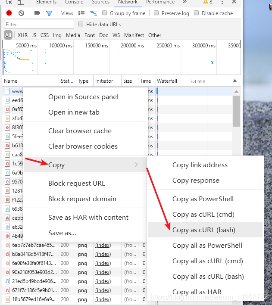Enable Preserve log checkbox

[x=156, y=13]
